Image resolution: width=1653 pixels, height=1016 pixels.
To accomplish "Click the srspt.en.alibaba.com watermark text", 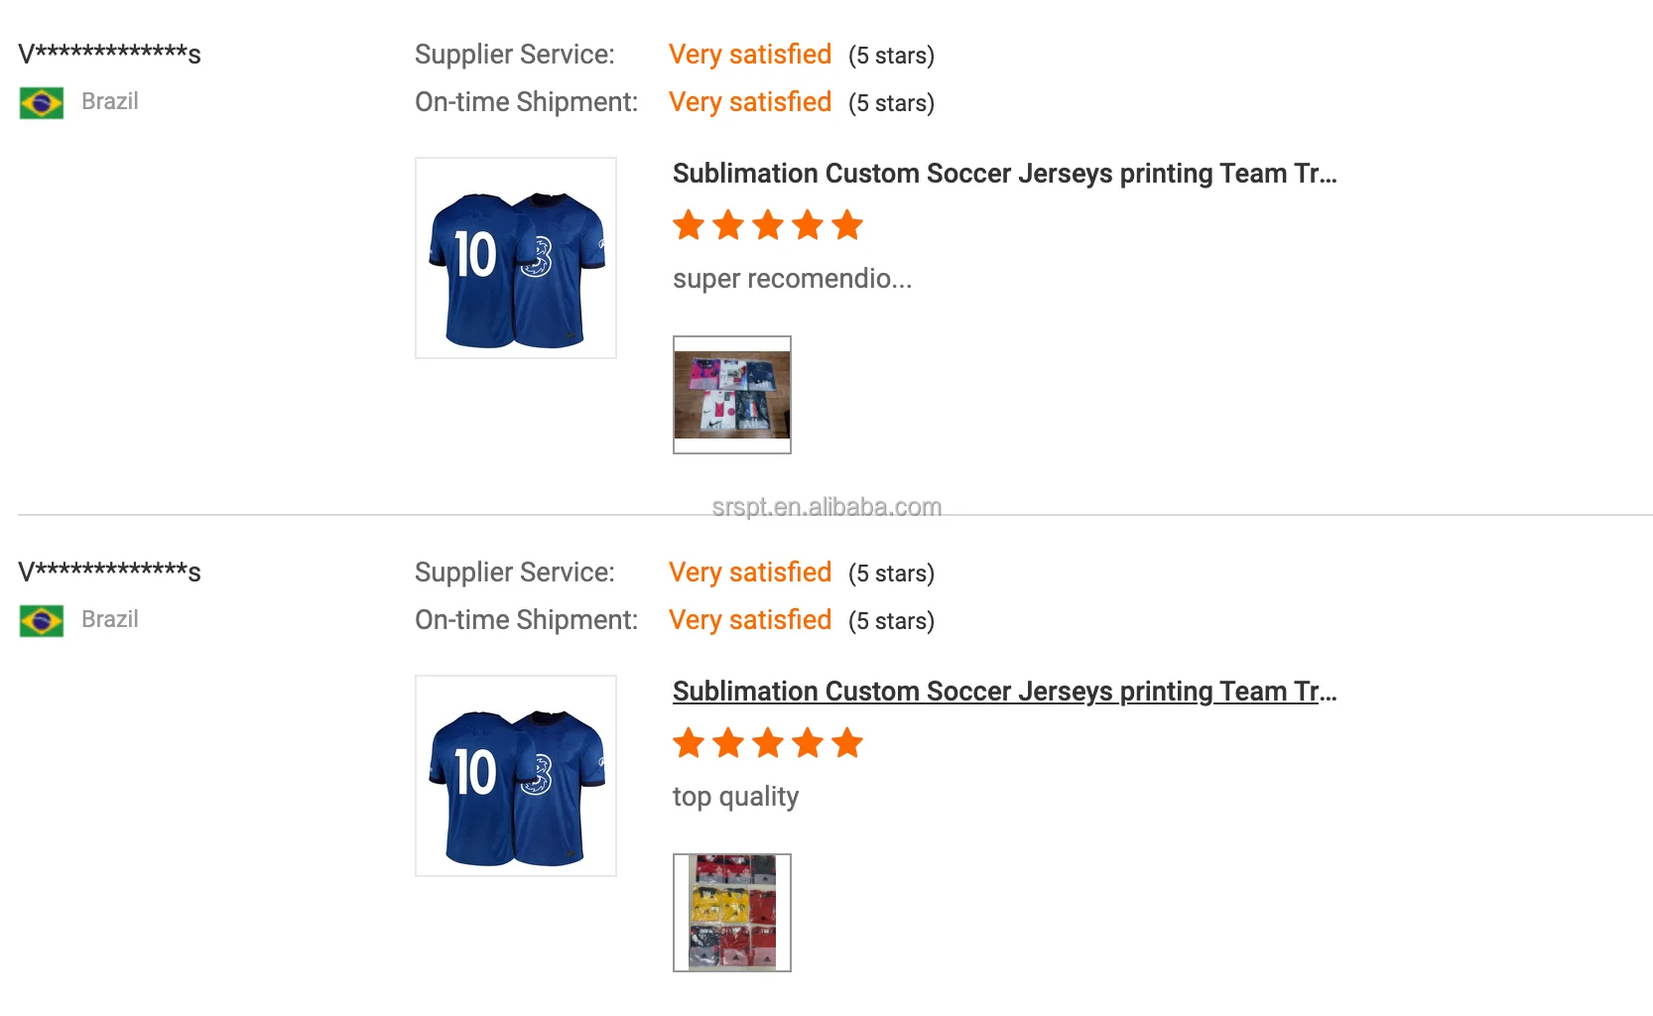I will pyautogui.click(x=826, y=507).
